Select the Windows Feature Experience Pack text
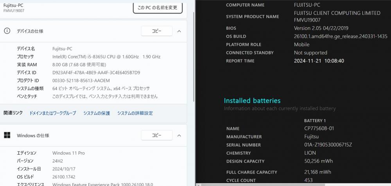This screenshot has width=391, height=186. [103, 184]
